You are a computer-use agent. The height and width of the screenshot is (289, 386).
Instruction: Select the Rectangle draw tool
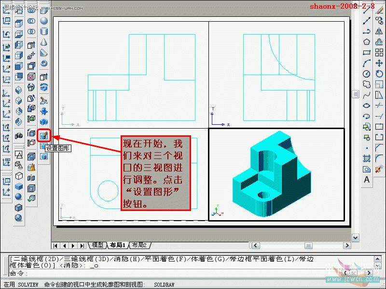[367, 53]
